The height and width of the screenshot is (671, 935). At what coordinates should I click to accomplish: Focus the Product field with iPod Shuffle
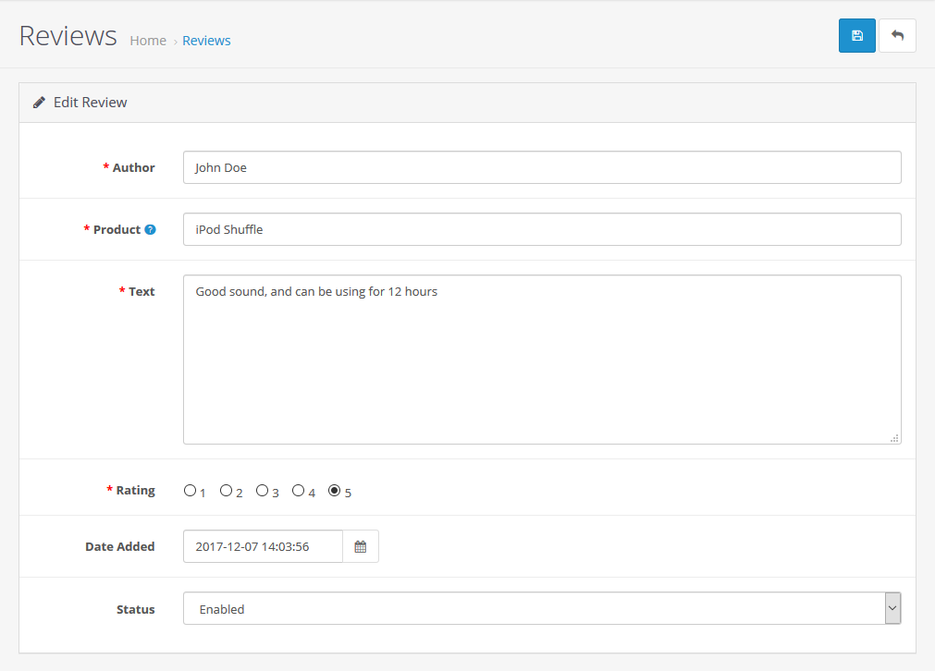pyautogui.click(x=542, y=230)
